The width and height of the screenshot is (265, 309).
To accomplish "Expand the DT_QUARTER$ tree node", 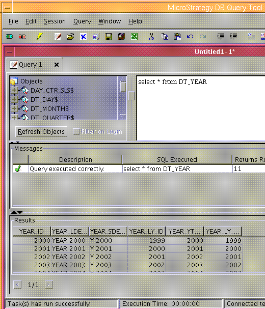I will (x=14, y=118).
